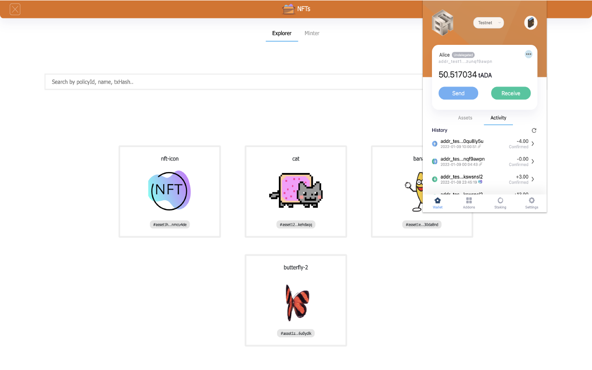Click the token icon beside 23:45:19
592x370 pixels.
pyautogui.click(x=480, y=182)
